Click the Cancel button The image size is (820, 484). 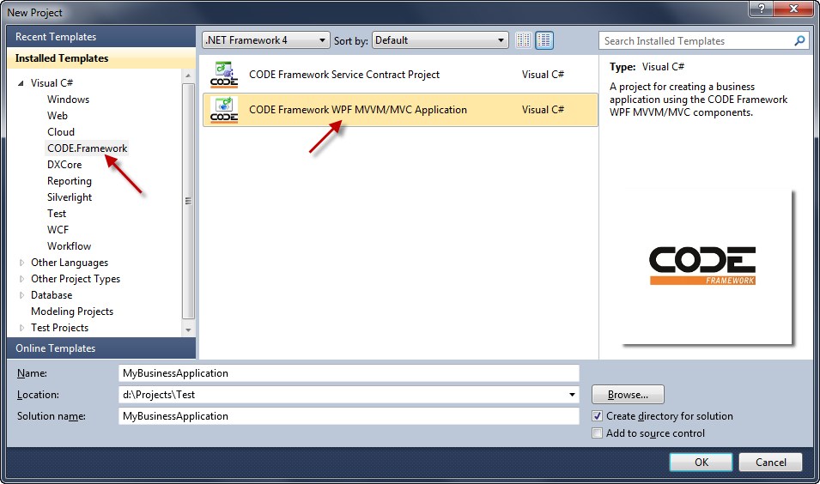[x=770, y=462]
